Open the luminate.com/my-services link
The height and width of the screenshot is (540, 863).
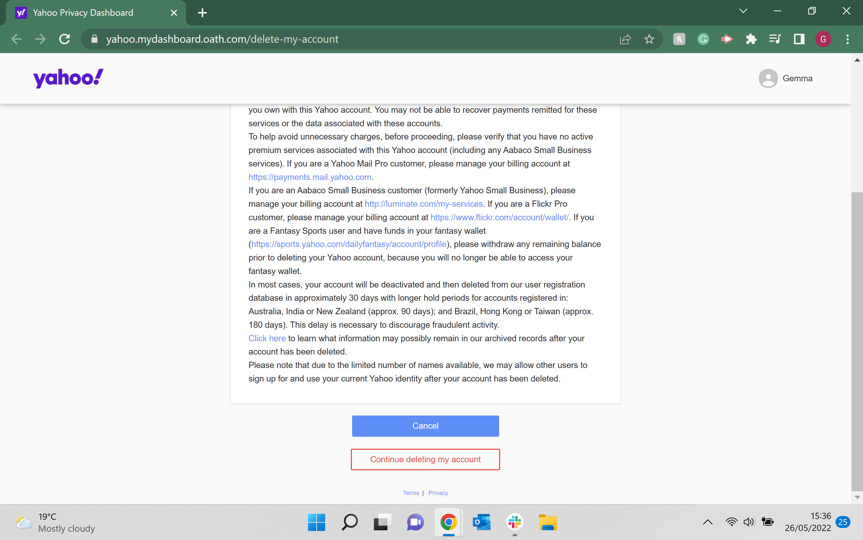click(423, 204)
